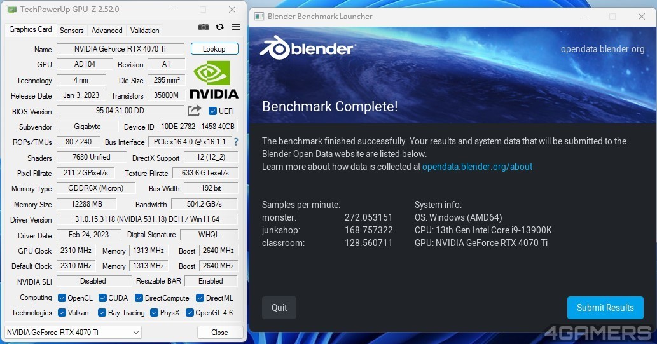Image resolution: width=657 pixels, height=344 pixels.
Task: Click the DirectX Support value 12 (12_2)
Action: pos(211,157)
